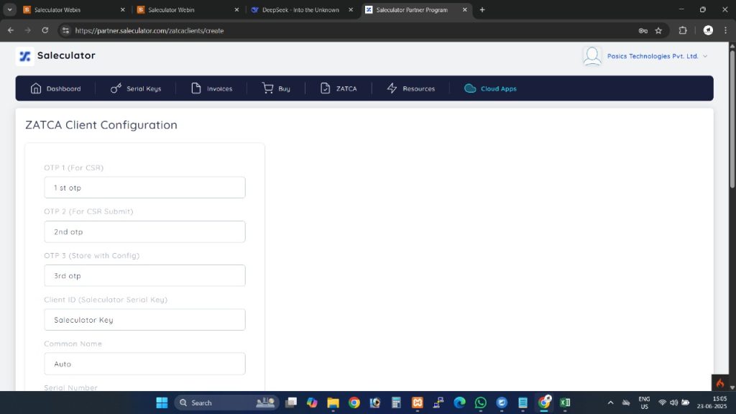The width and height of the screenshot is (736, 414).
Task: Bookmark this page with star icon
Action: (658, 31)
